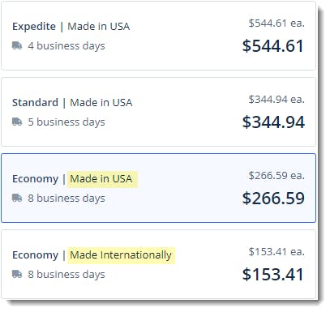The image size is (330, 312).
Task: Click truck icon in Economy Made in USA card
Action: 17,198
